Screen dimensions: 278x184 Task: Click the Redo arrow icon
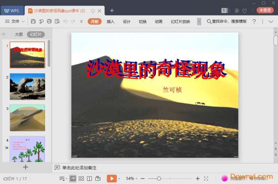(x=73, y=21)
